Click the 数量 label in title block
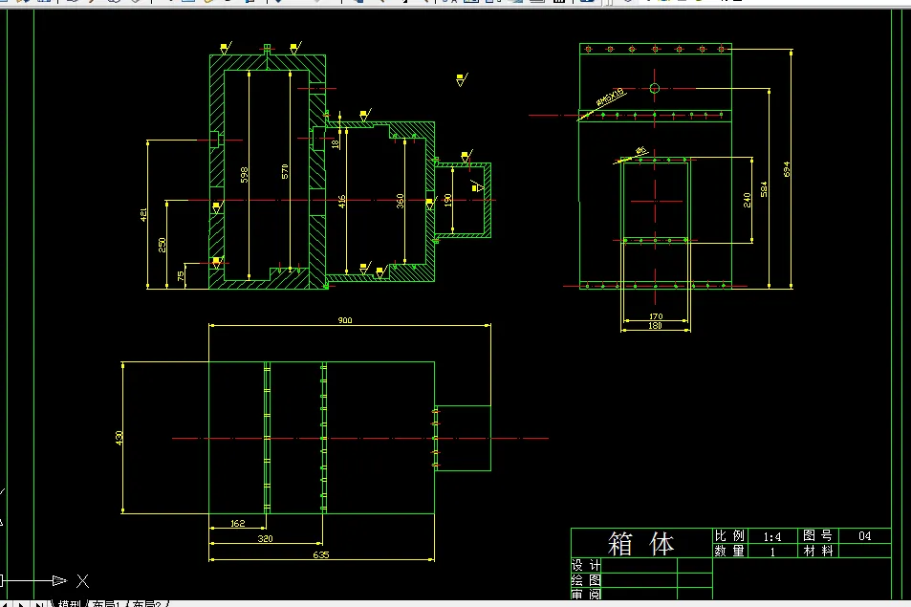Image resolution: width=911 pixels, height=607 pixels. 729,551
